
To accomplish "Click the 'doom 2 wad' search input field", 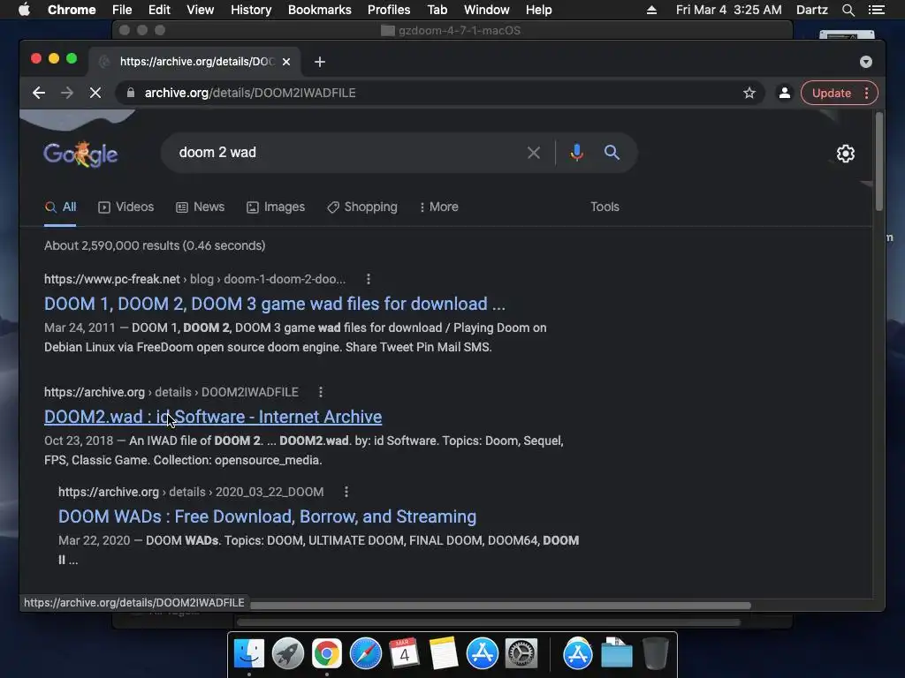I will 346,153.
